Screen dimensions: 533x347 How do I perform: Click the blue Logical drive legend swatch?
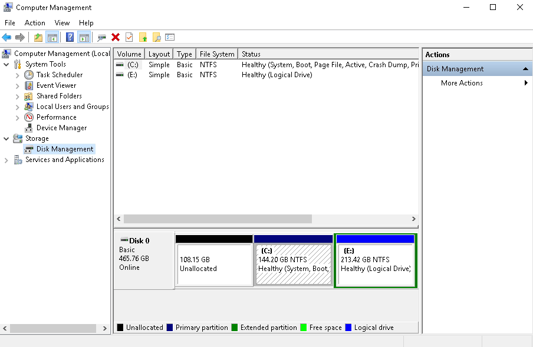(x=348, y=328)
